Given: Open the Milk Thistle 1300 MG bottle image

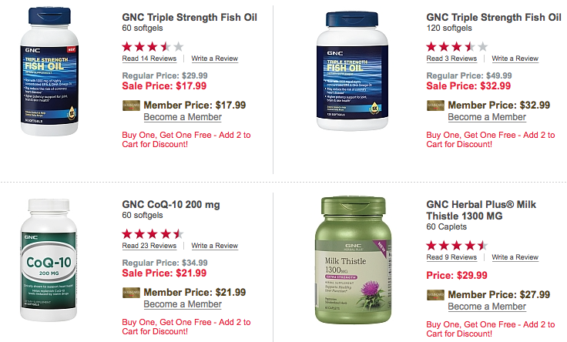Looking at the screenshot, I should (x=353, y=260).
